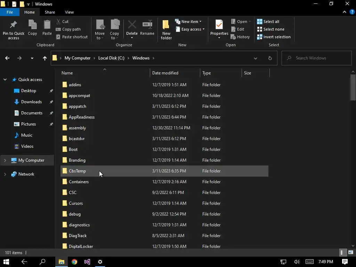Expand address bar history dropdown
This screenshot has width=356, height=267.
pyautogui.click(x=256, y=58)
